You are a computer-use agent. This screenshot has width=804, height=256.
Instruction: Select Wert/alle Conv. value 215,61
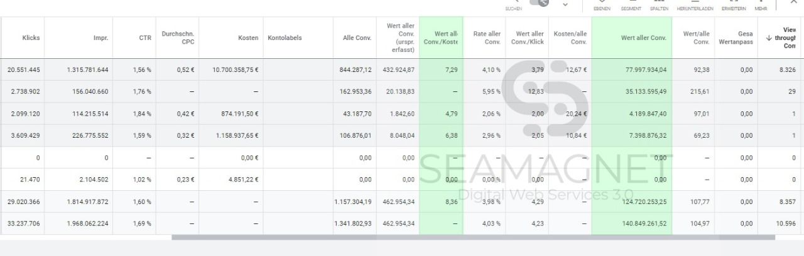pyautogui.click(x=700, y=91)
